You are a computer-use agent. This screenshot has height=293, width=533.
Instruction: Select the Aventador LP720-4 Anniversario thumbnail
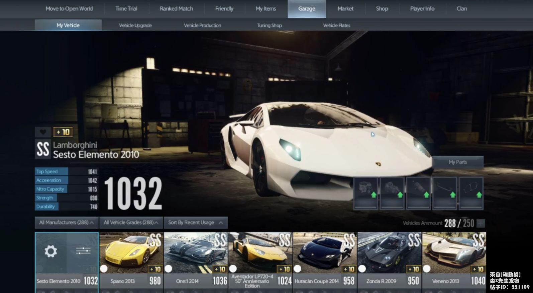pyautogui.click(x=260, y=253)
